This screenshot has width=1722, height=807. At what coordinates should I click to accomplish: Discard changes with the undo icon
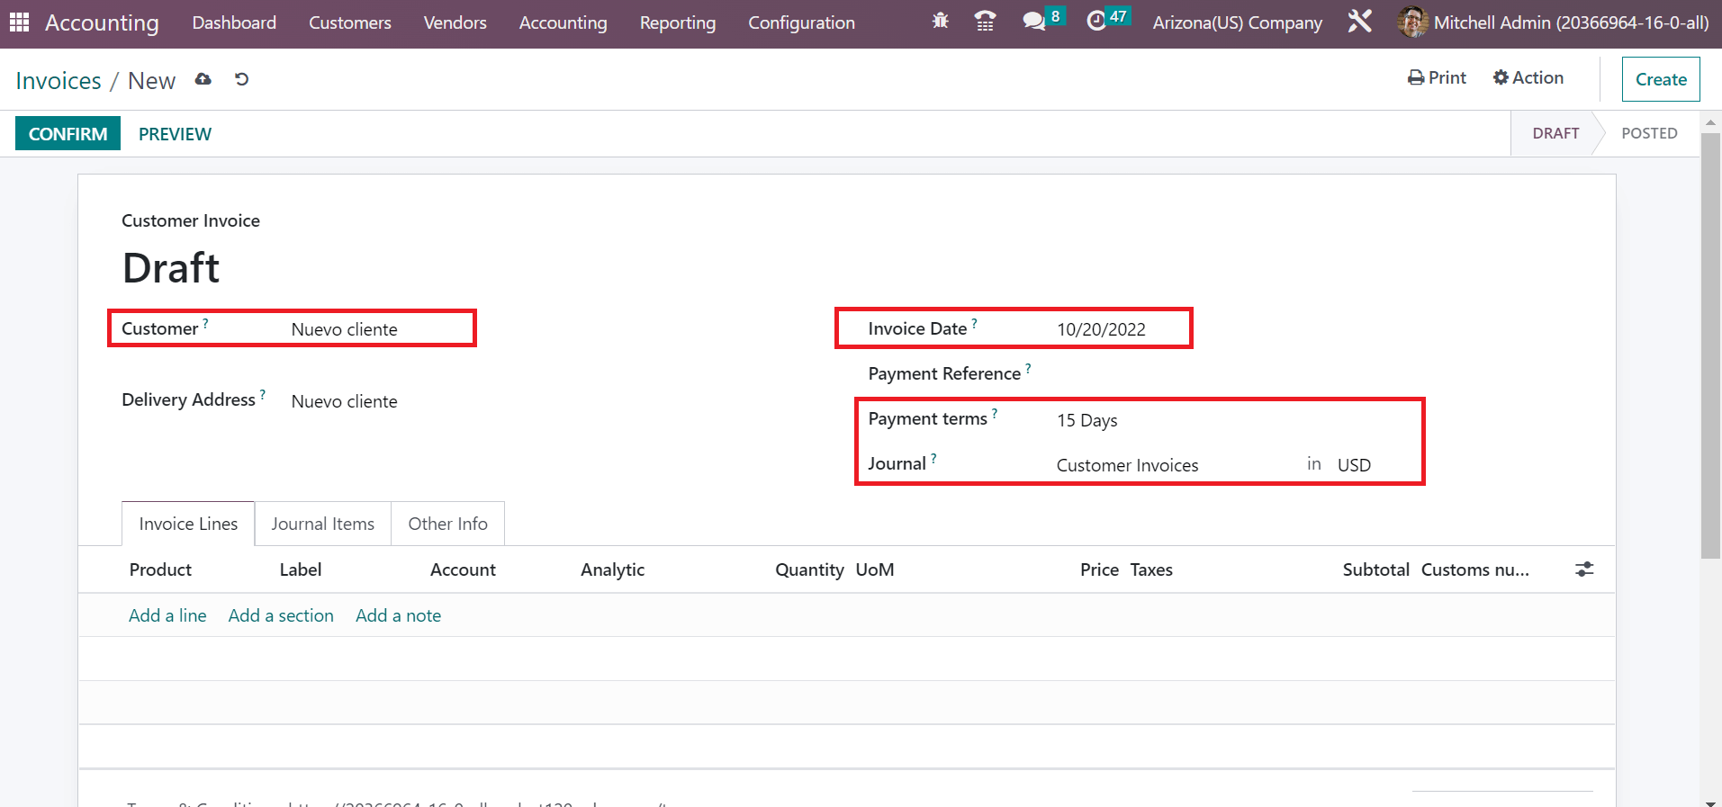click(x=241, y=79)
